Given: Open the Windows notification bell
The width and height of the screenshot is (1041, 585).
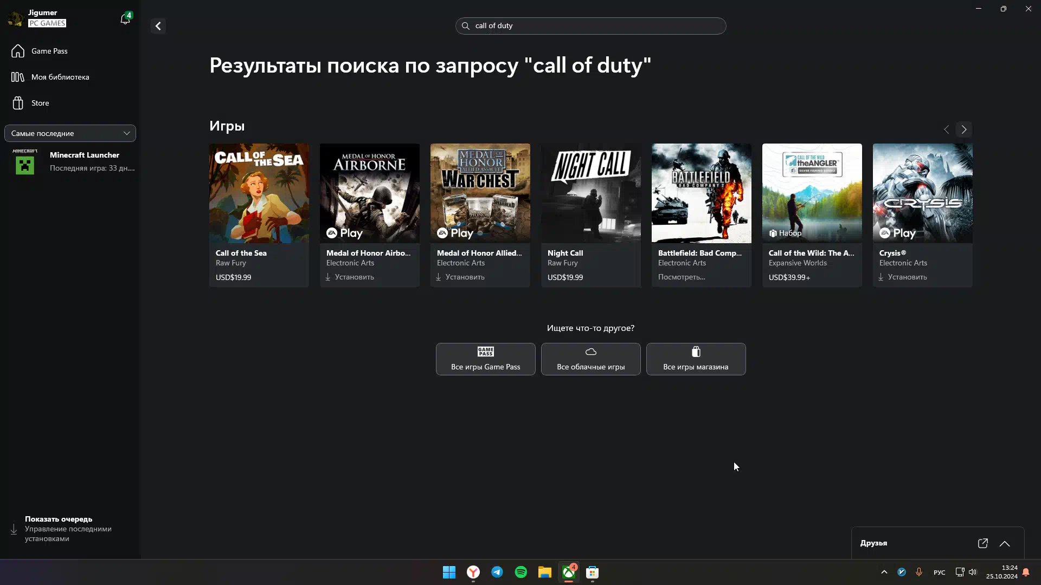Looking at the screenshot, I should click(x=1026, y=572).
